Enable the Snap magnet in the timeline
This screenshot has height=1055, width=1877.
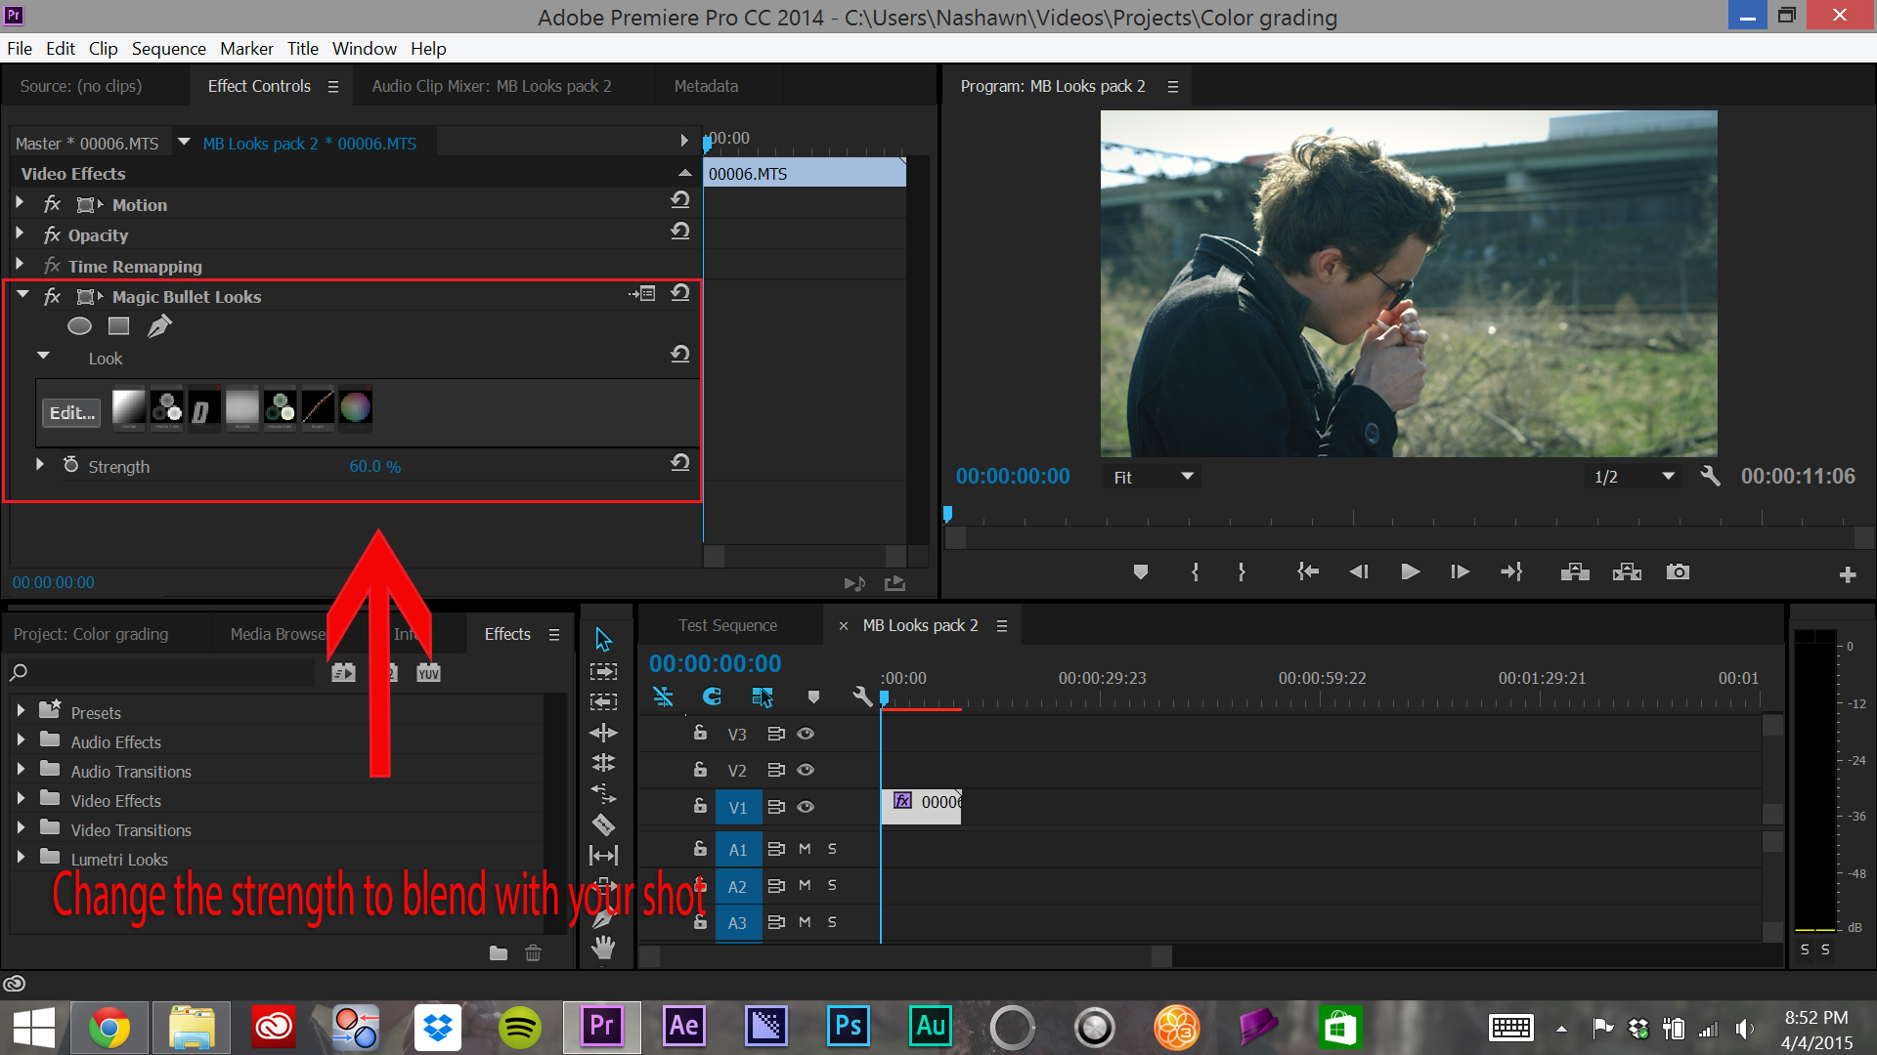point(712,696)
